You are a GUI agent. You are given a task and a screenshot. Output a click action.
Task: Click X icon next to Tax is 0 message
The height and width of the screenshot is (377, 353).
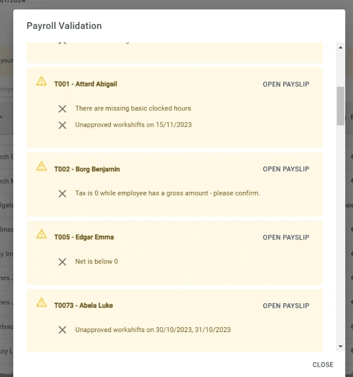click(x=63, y=193)
